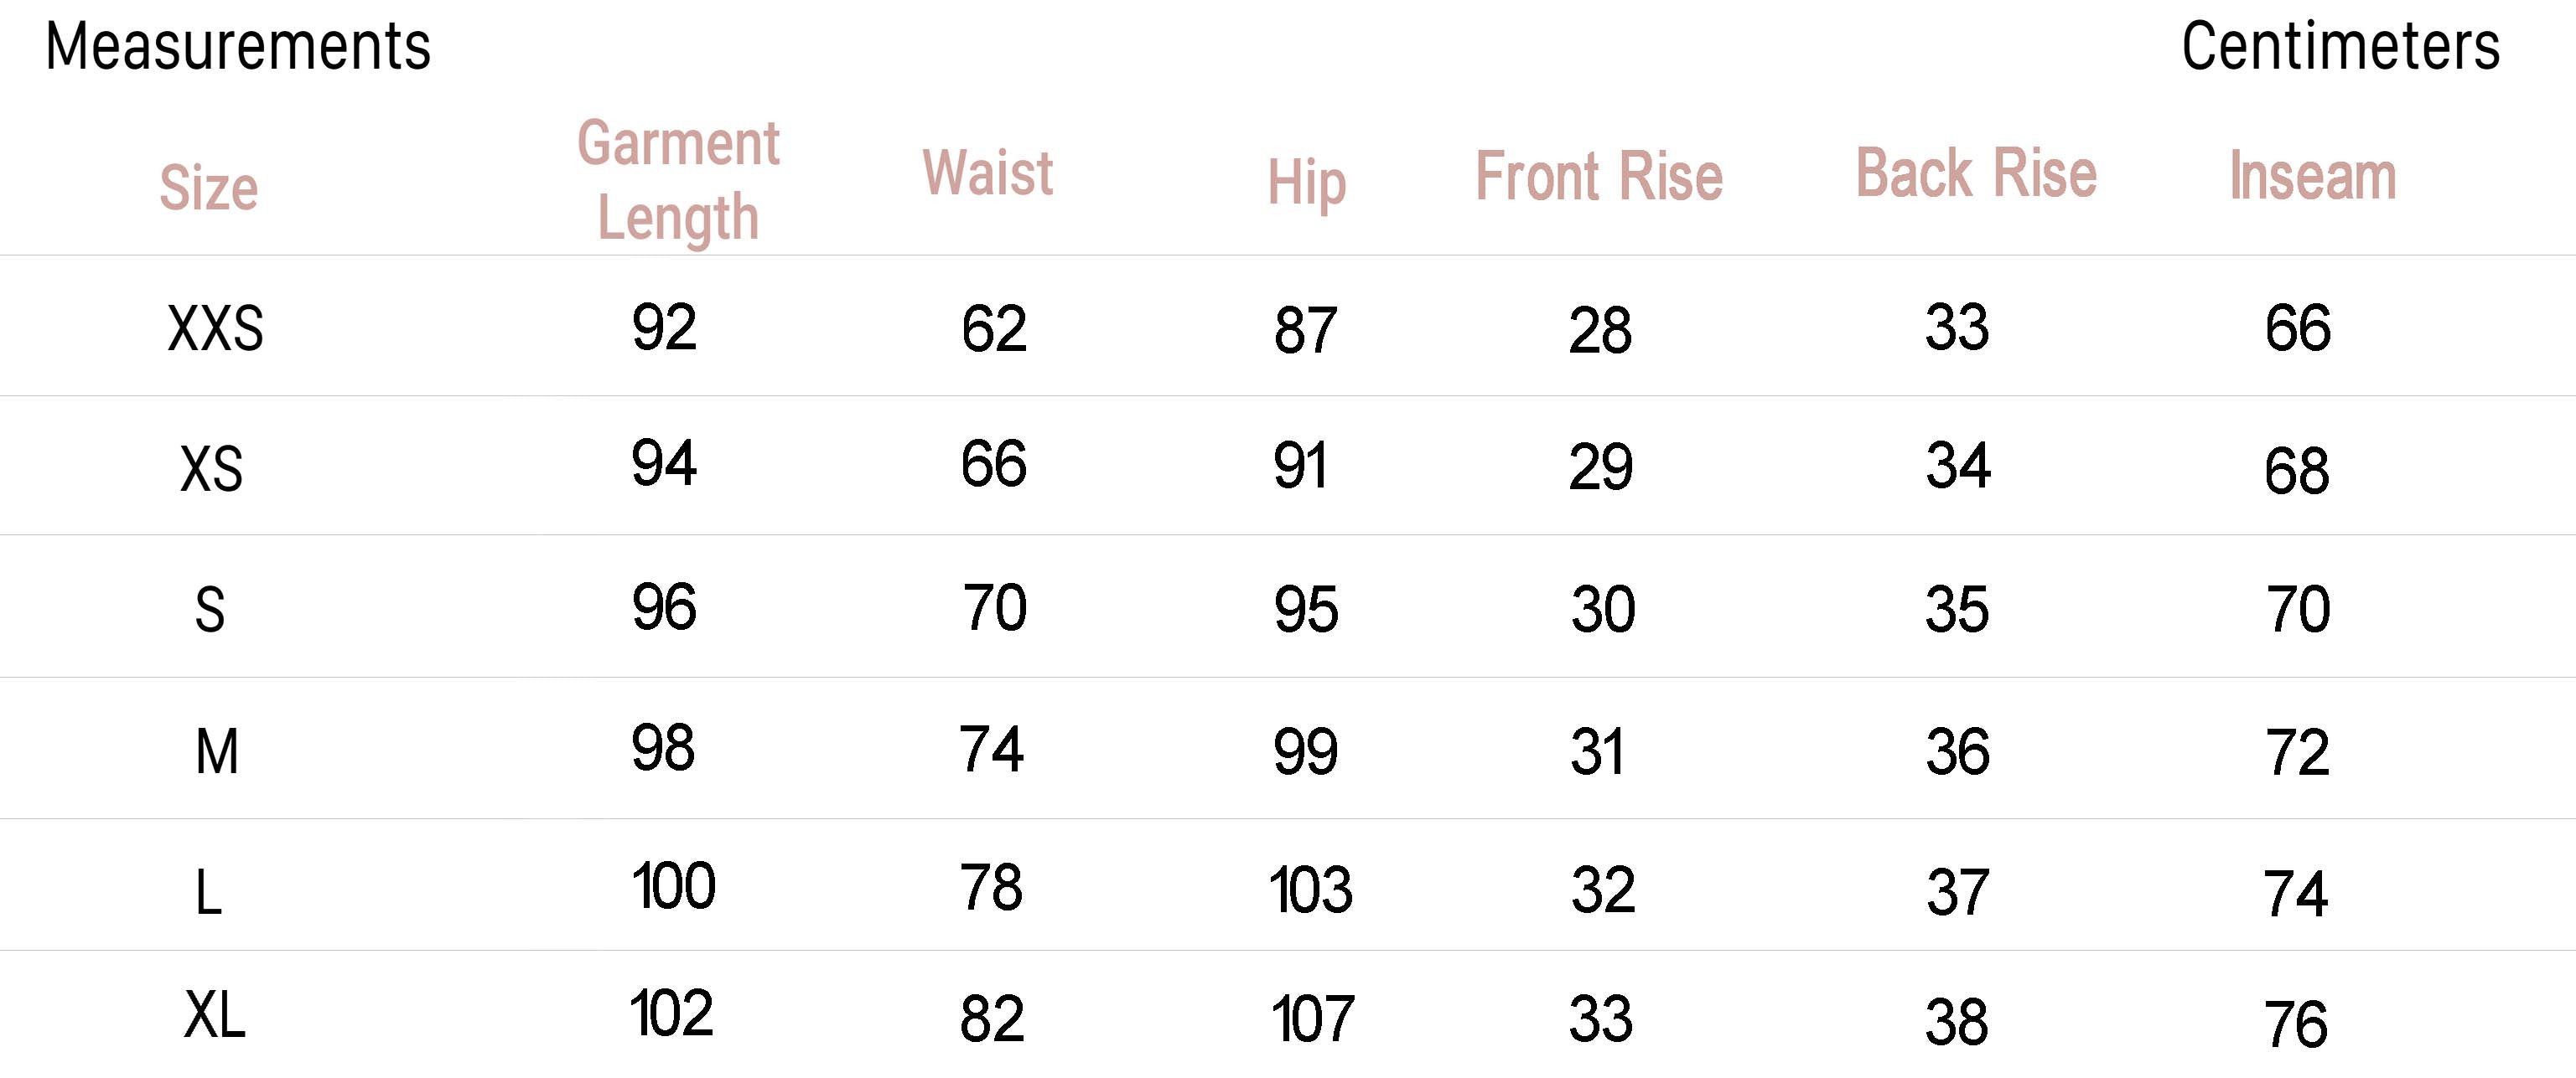Select the XXS size row label
The image size is (2576, 1078).
point(215,328)
